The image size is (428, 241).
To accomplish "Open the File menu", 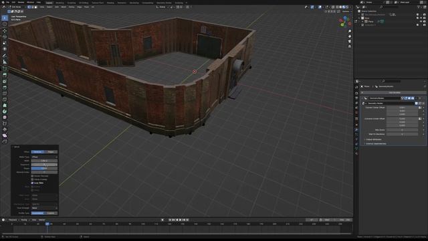I will pyautogui.click(x=7, y=2).
